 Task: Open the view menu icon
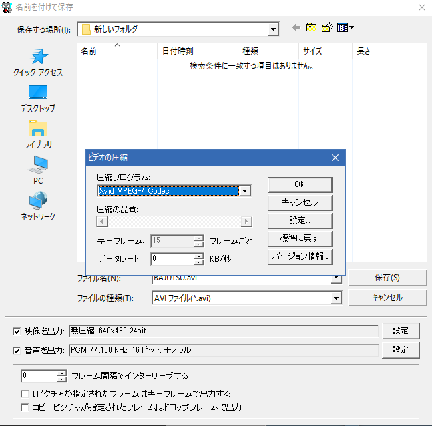click(x=345, y=28)
